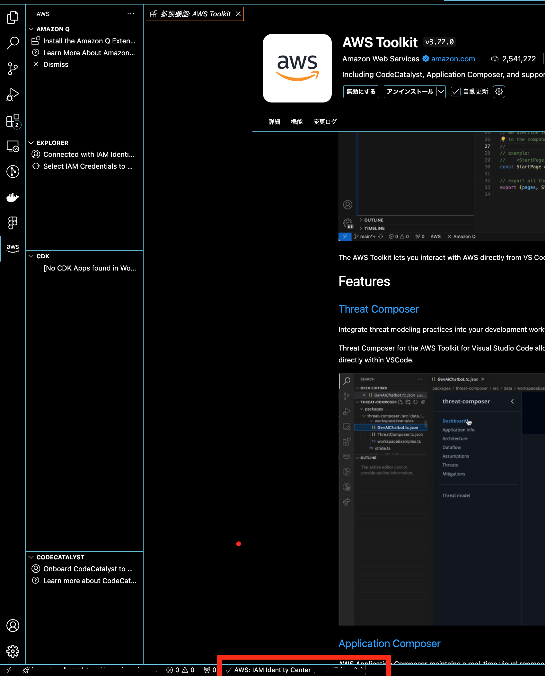Select the Search icon in the activity bar
This screenshot has height=676, width=545.
pos(13,43)
